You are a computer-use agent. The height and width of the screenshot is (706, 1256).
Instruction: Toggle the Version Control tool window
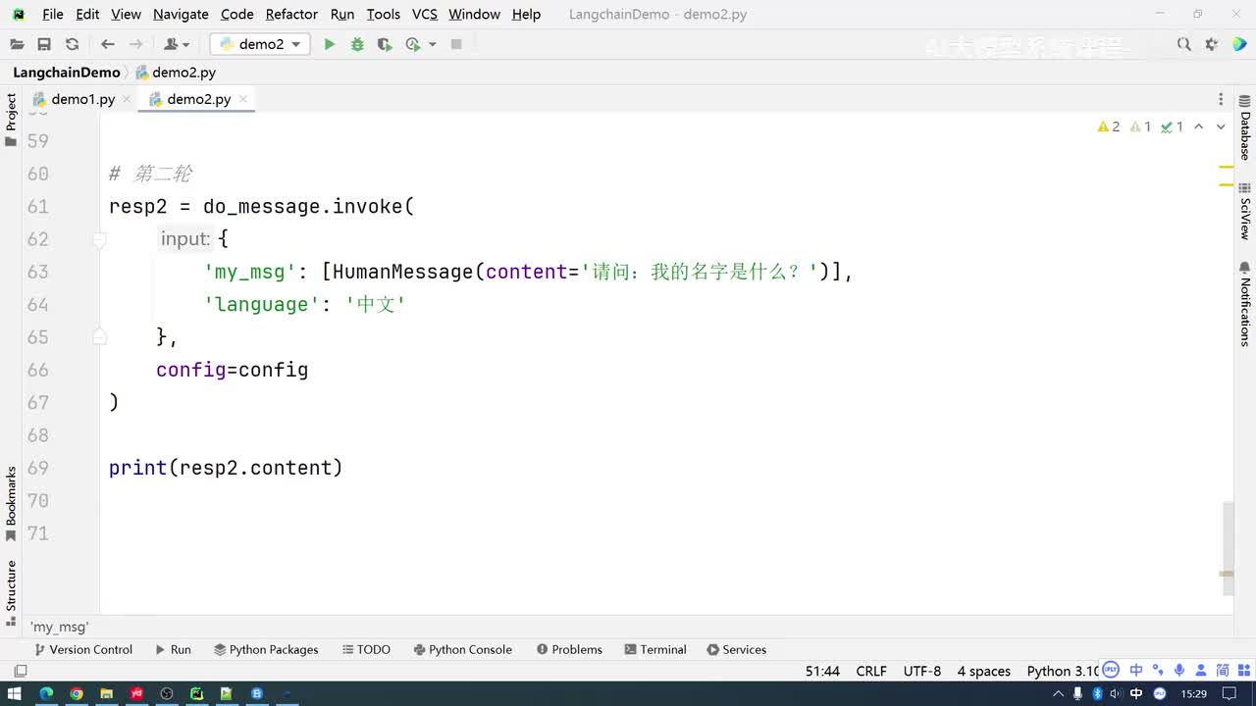[82, 649]
